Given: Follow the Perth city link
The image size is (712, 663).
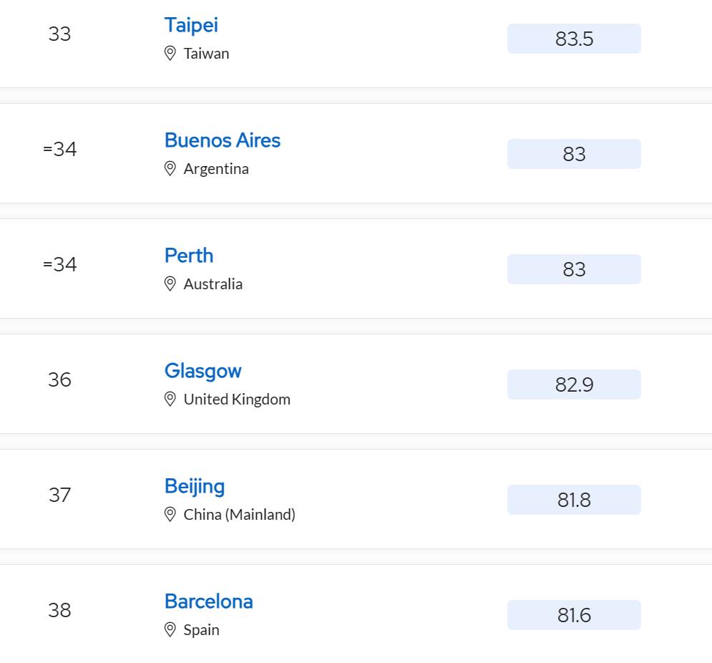Looking at the screenshot, I should (189, 256).
